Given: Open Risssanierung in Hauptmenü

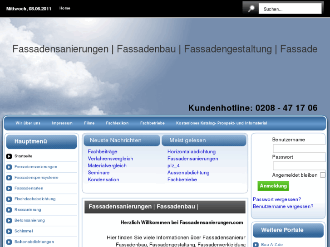Looking at the screenshot, I should (x=28, y=210).
